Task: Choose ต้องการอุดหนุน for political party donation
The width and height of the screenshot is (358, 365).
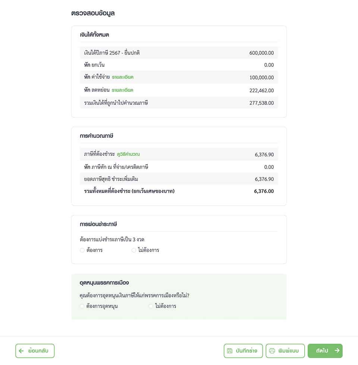Action: pyautogui.click(x=82, y=306)
